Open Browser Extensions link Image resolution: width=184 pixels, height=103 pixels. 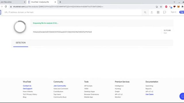[x=91, y=94]
